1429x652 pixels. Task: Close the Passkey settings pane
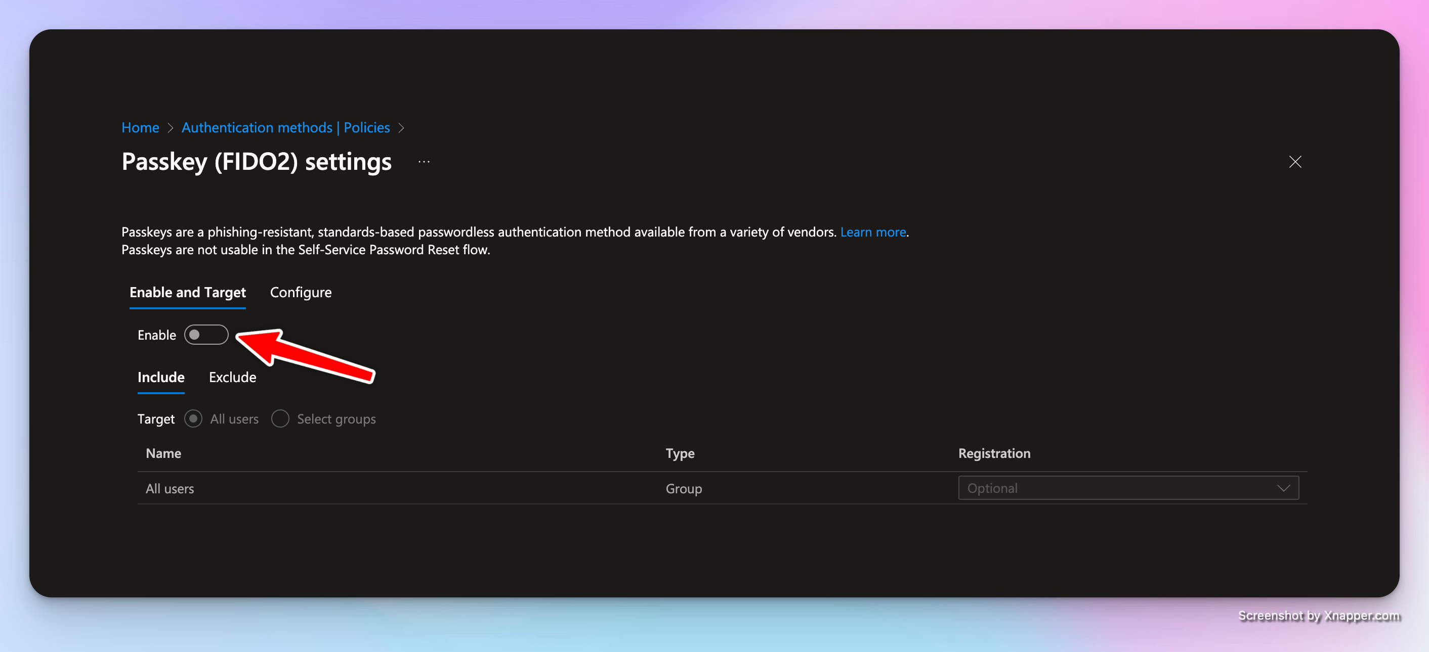tap(1295, 162)
